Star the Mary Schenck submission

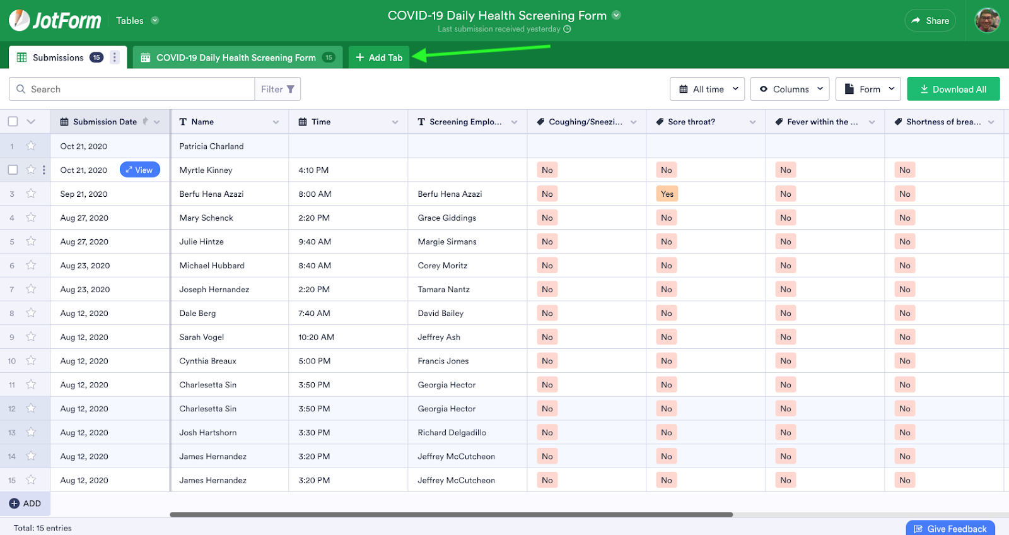point(31,218)
